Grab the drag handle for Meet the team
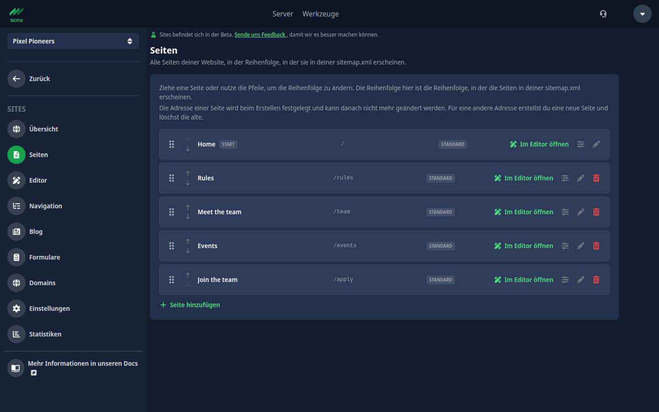Image resolution: width=659 pixels, height=412 pixels. click(x=172, y=212)
